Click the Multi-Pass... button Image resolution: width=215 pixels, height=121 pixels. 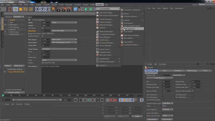(19, 66)
